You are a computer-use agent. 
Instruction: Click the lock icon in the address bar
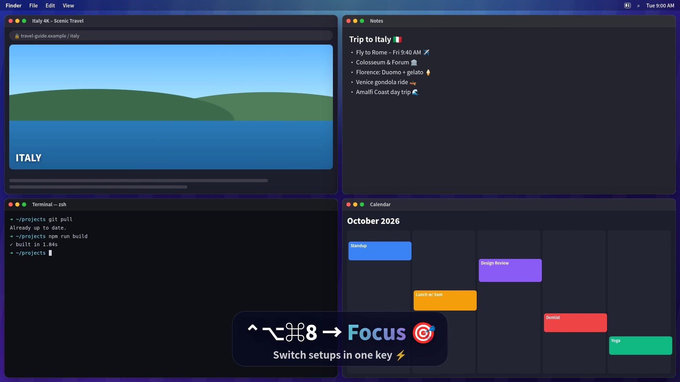click(17, 36)
